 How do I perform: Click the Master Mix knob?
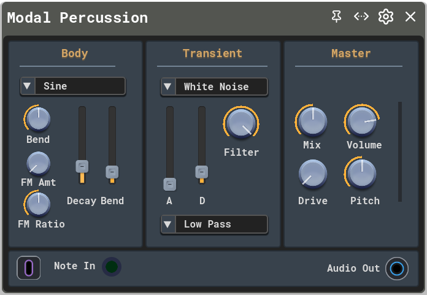click(312, 121)
